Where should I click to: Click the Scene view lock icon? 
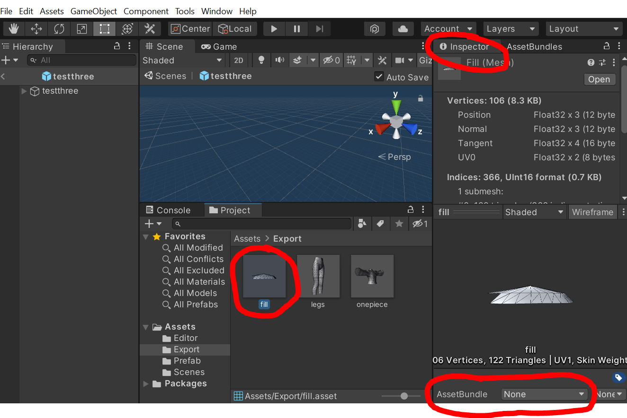(x=420, y=98)
